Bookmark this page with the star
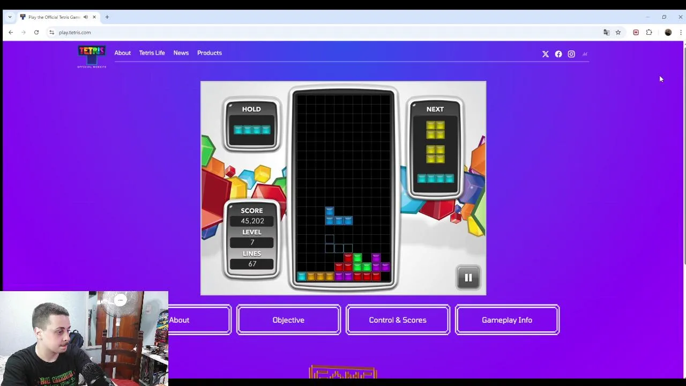 click(618, 33)
